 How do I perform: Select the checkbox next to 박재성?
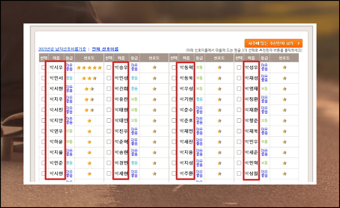pos(239,78)
